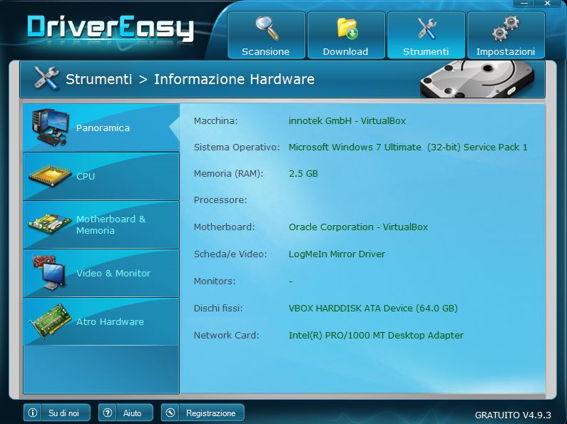Click the Intel PRO/1000 network card entry

point(376,336)
